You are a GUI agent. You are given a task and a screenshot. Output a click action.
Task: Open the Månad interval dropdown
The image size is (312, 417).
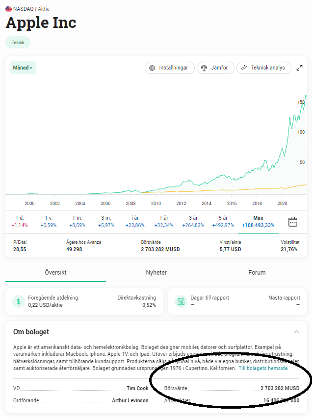click(23, 68)
